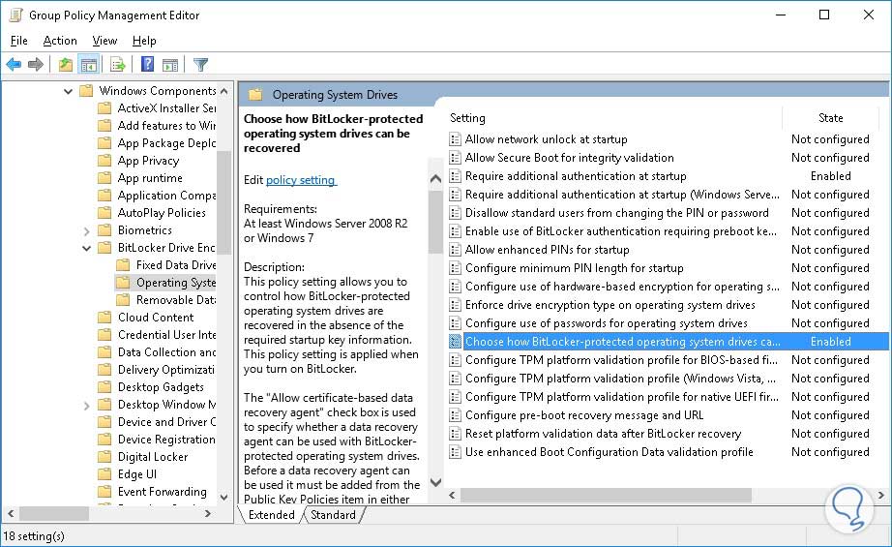Select Credential User Interface tree item
Viewport: 892px width, 547px height.
pyautogui.click(x=166, y=335)
